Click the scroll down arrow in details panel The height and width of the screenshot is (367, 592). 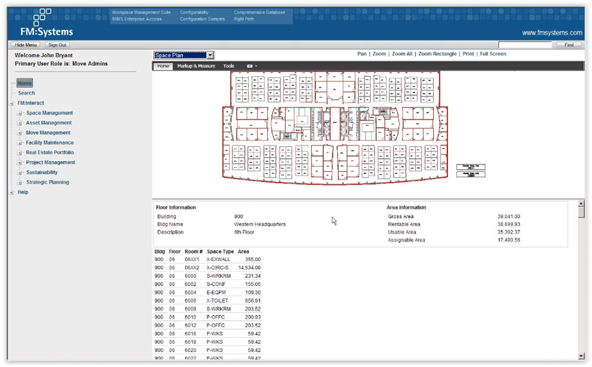tap(581, 356)
